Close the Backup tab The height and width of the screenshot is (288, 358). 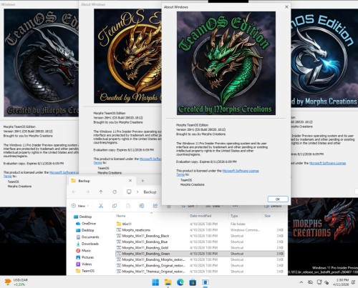pyautogui.click(x=130, y=181)
